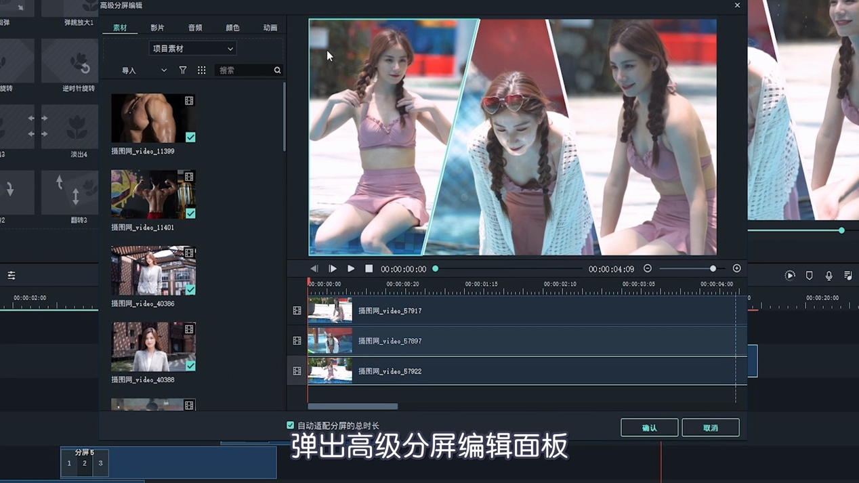Viewport: 859px width, 483px height.
Task: Open the 颜色 tab
Action: 232,28
